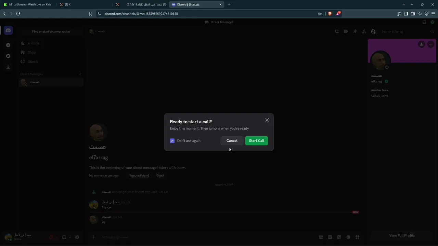
Task: Close the call dialog with the X
Action: 267,120
